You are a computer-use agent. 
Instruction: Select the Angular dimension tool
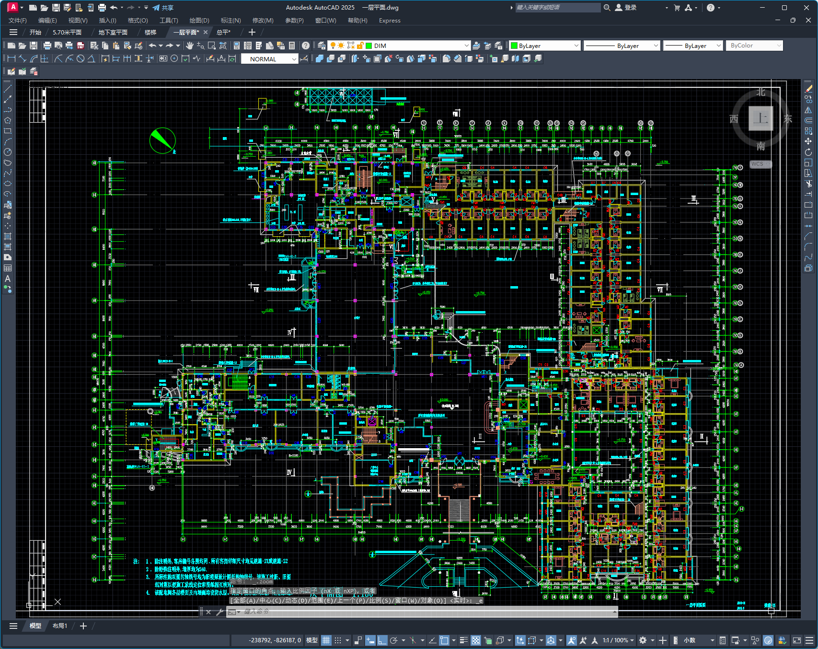click(91, 58)
